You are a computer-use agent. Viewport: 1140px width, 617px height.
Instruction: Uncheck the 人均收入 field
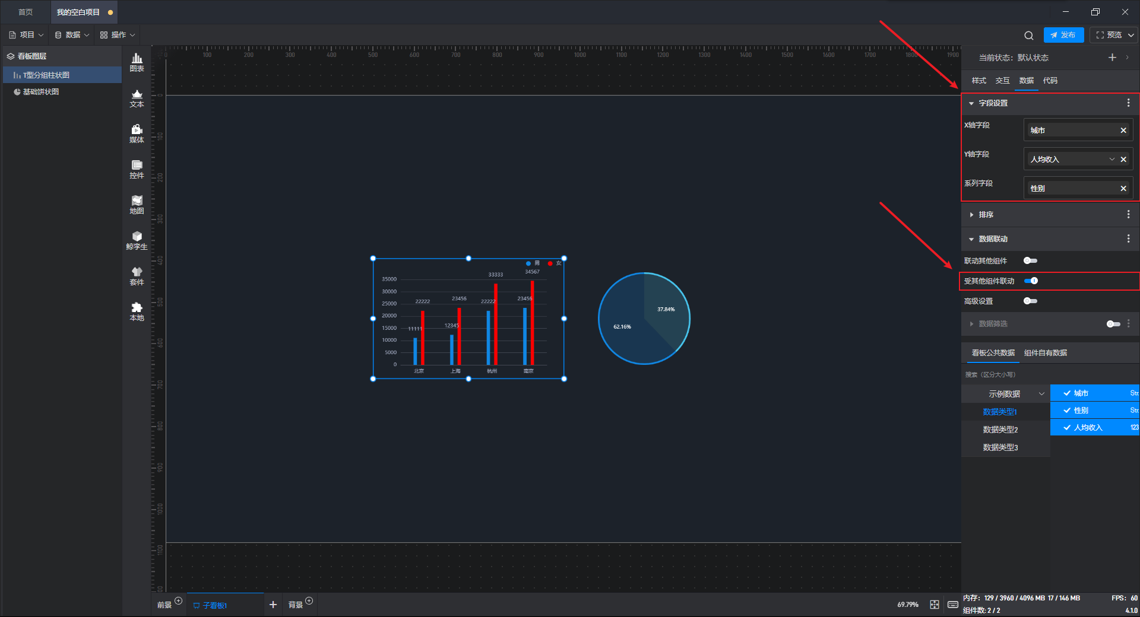coord(1067,428)
